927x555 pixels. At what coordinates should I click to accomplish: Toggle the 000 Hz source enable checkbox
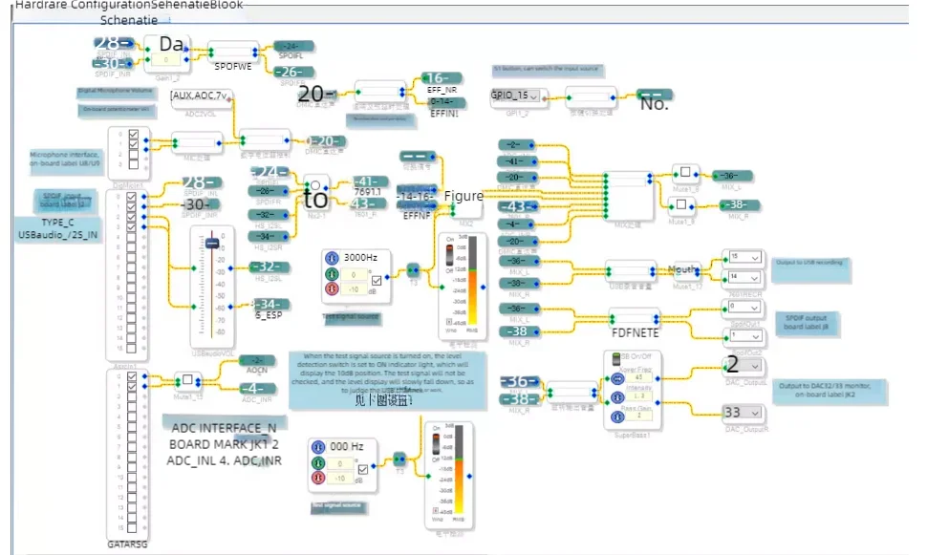pyautogui.click(x=363, y=469)
